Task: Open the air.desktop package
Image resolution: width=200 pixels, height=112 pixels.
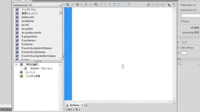Action: [28, 21]
